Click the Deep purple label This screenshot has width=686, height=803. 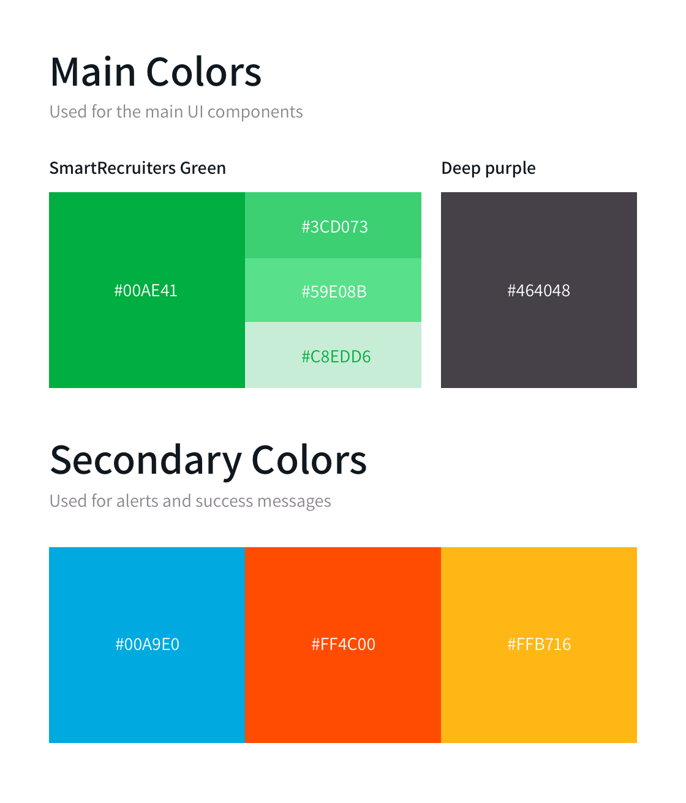tap(488, 168)
